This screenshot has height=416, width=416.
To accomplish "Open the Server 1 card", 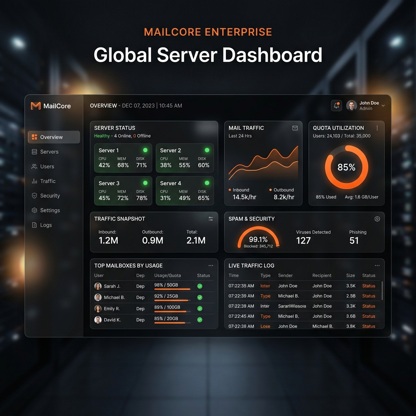I will (123, 158).
